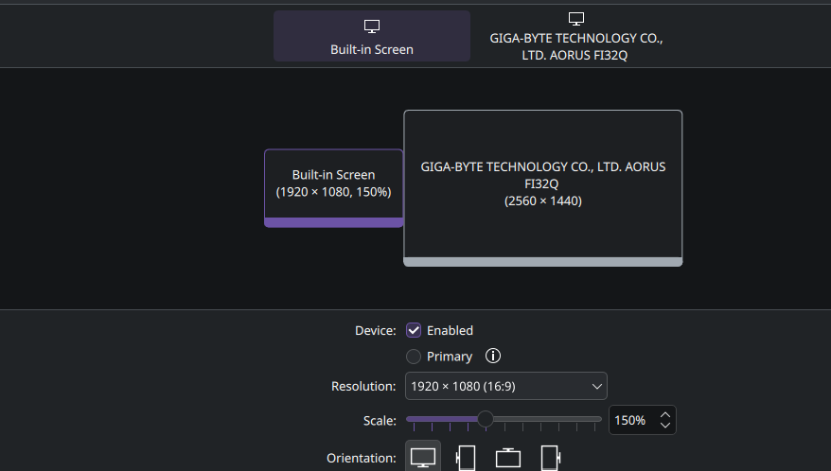The image size is (831, 471).
Task: Open the Resolution dropdown
Action: pos(506,386)
